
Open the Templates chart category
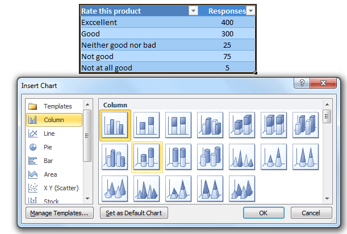pyautogui.click(x=54, y=106)
